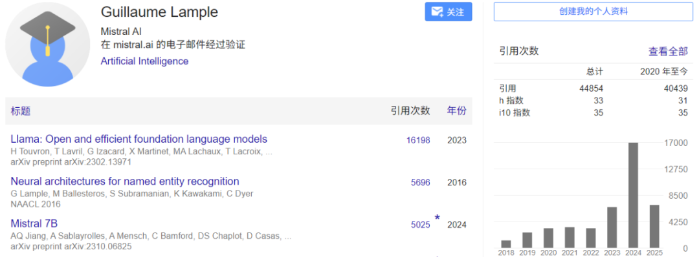
Task: Click the asterisk next to 5025 citations
Action: pyautogui.click(x=438, y=218)
